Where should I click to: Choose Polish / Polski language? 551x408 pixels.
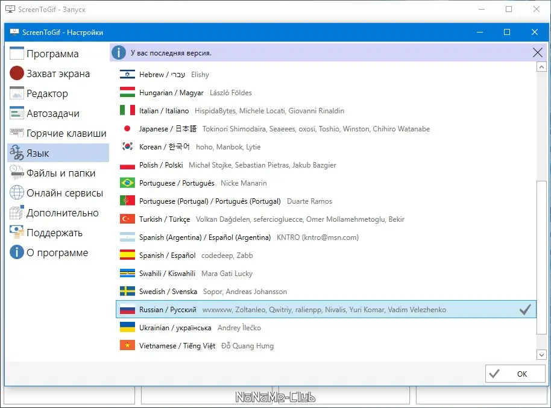161,165
